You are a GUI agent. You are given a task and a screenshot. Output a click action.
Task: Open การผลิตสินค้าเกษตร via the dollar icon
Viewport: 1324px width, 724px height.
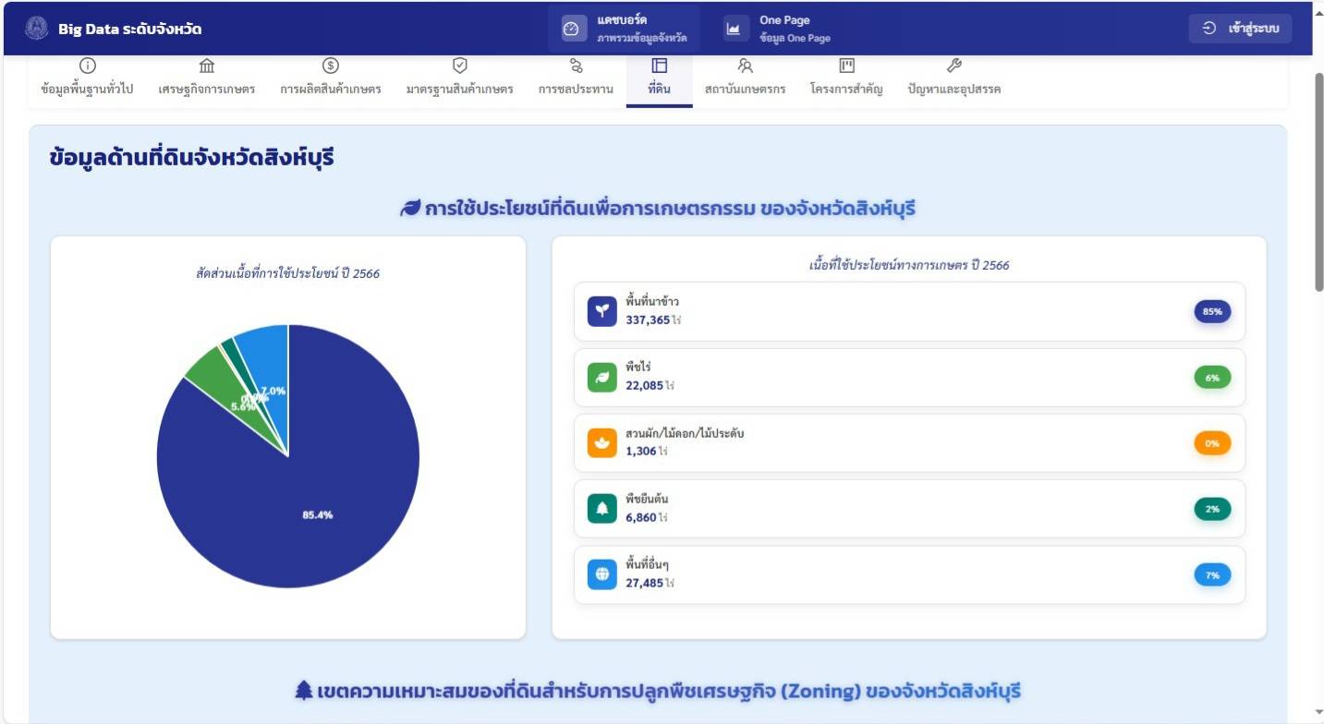[x=328, y=66]
